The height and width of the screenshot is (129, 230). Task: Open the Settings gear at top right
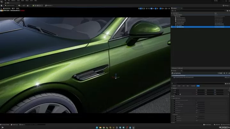(224, 5)
